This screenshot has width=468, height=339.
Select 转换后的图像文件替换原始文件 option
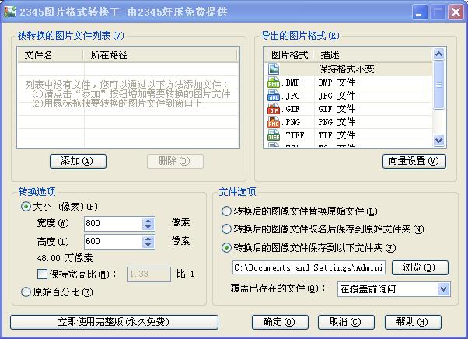(x=226, y=211)
